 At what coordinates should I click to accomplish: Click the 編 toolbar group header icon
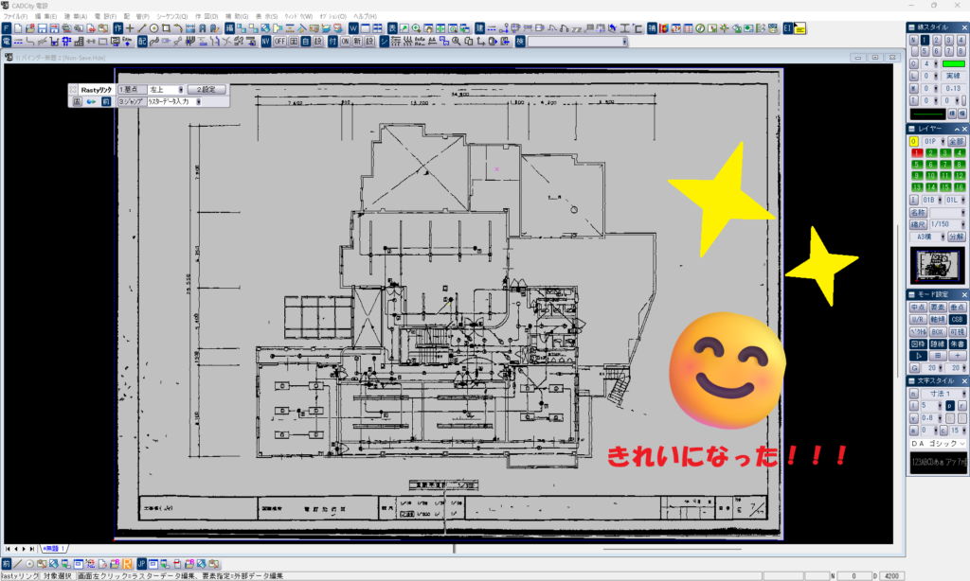coord(229,28)
